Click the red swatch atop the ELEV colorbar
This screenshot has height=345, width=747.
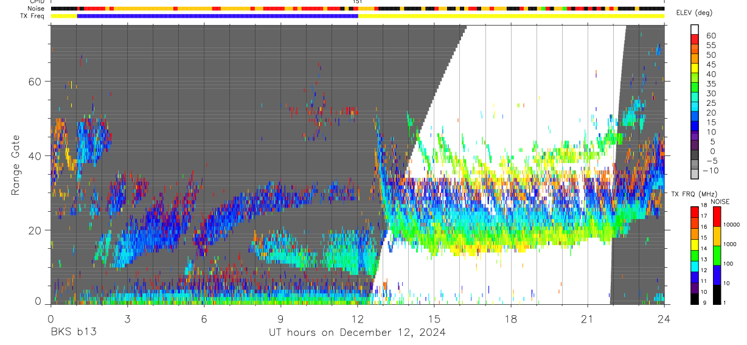pos(695,39)
